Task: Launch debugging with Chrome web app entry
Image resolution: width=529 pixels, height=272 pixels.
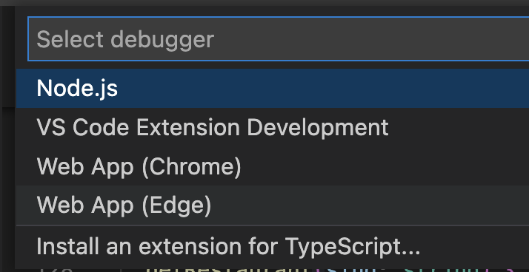Action: (273, 166)
